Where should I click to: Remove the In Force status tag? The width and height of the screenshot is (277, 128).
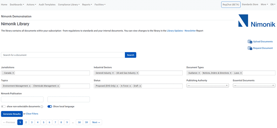(130, 86)
